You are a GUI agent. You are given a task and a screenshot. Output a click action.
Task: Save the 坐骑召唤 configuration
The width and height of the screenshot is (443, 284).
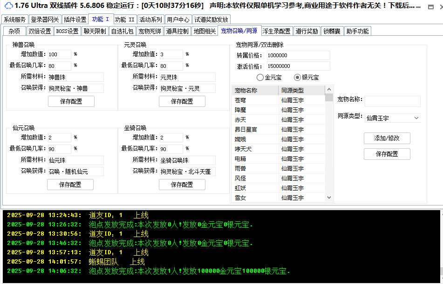point(182,185)
